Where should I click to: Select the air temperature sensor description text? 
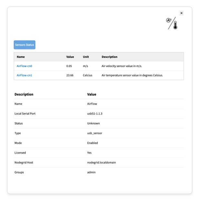pos(132,75)
